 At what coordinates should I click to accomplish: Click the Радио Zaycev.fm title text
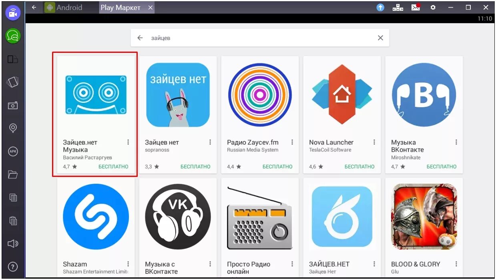[x=253, y=143]
